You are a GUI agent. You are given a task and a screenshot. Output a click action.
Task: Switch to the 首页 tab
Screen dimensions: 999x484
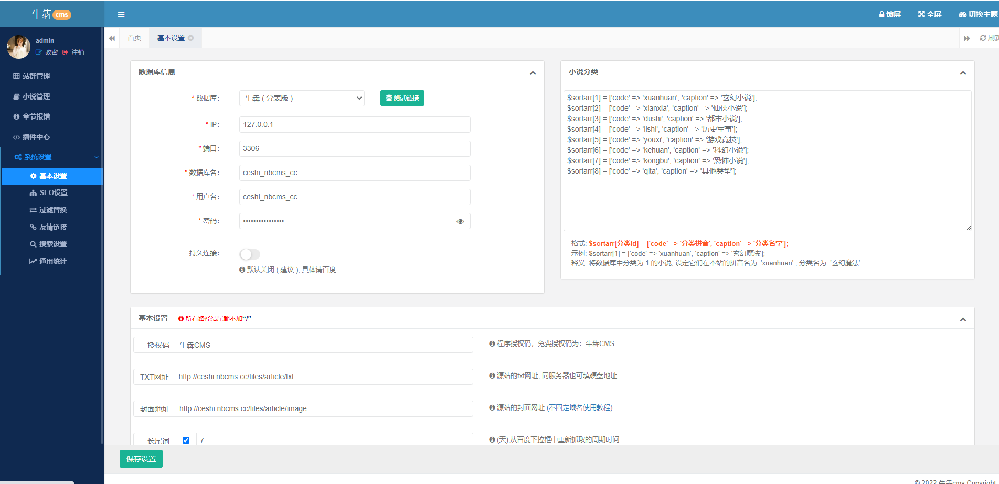coord(134,38)
